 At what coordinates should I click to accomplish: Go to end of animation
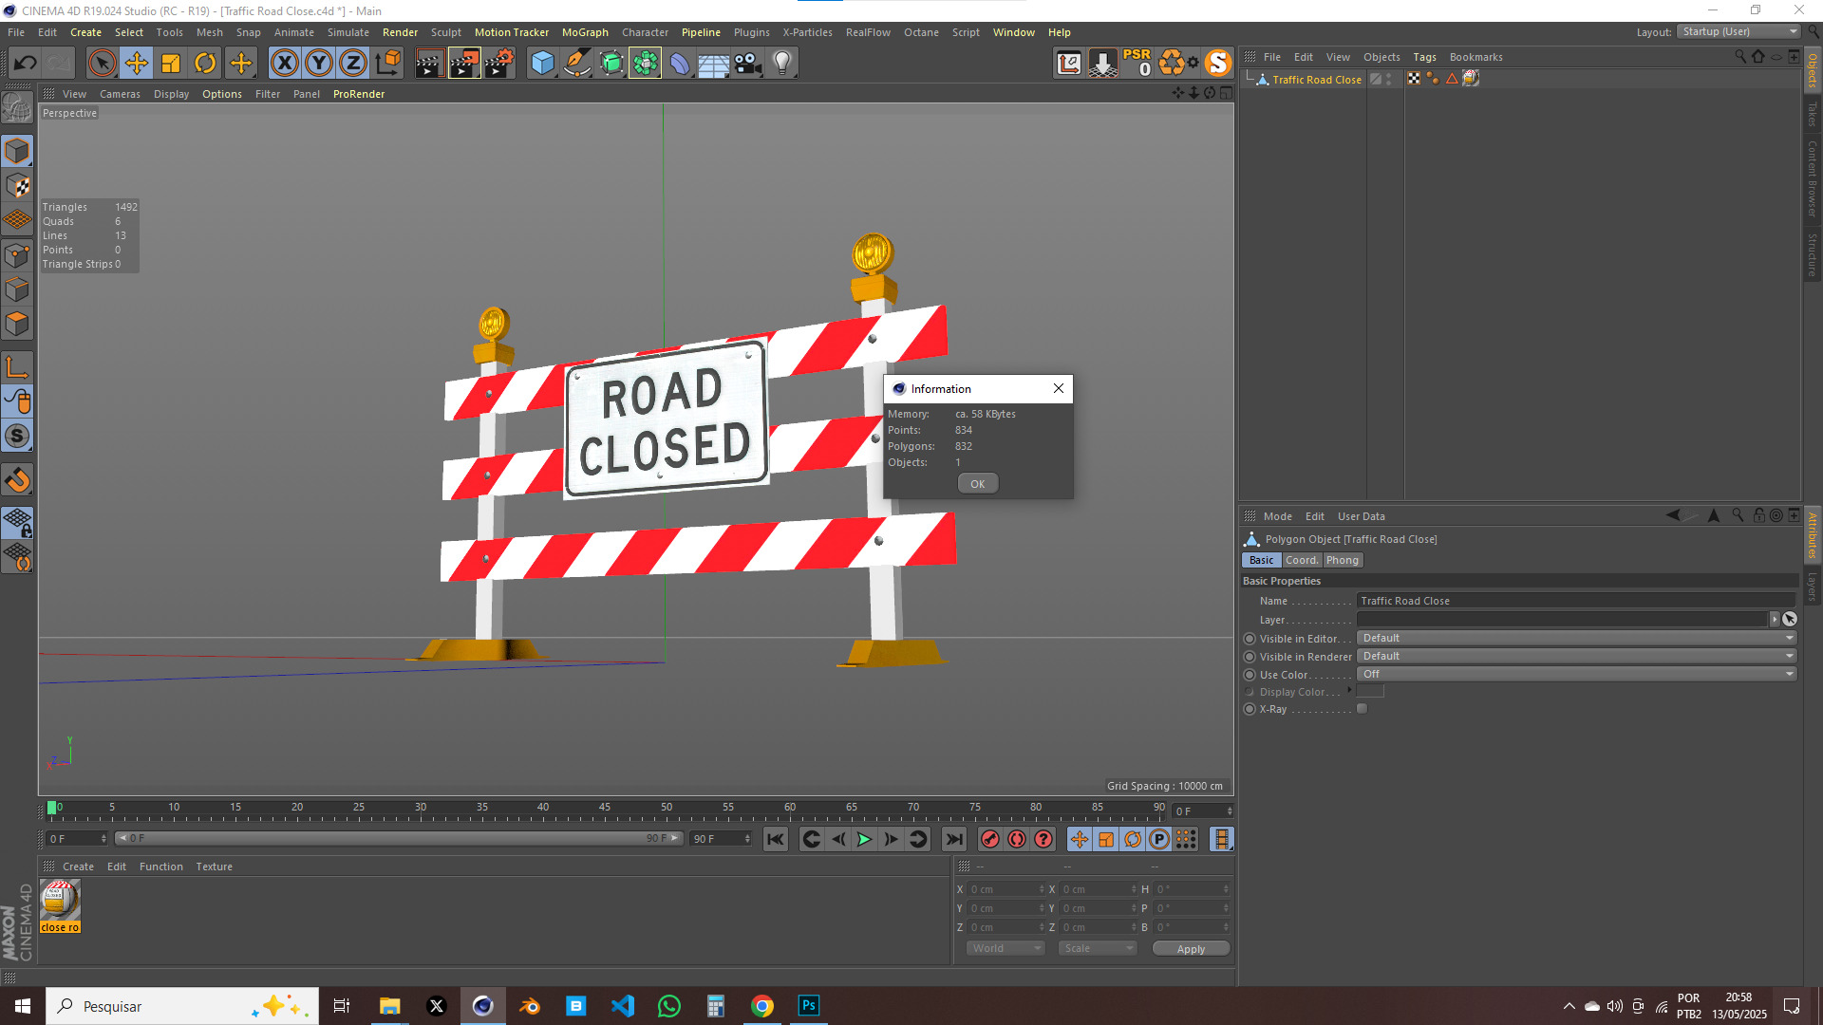pos(954,839)
